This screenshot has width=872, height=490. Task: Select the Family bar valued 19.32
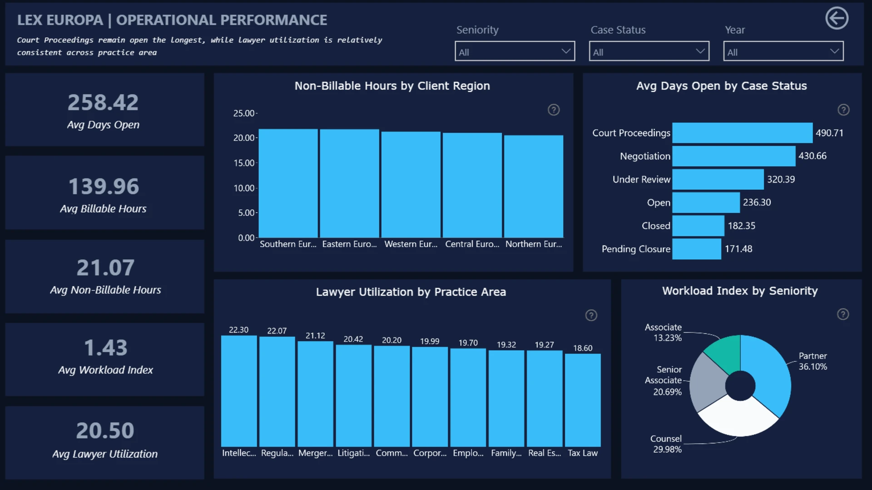coord(506,398)
